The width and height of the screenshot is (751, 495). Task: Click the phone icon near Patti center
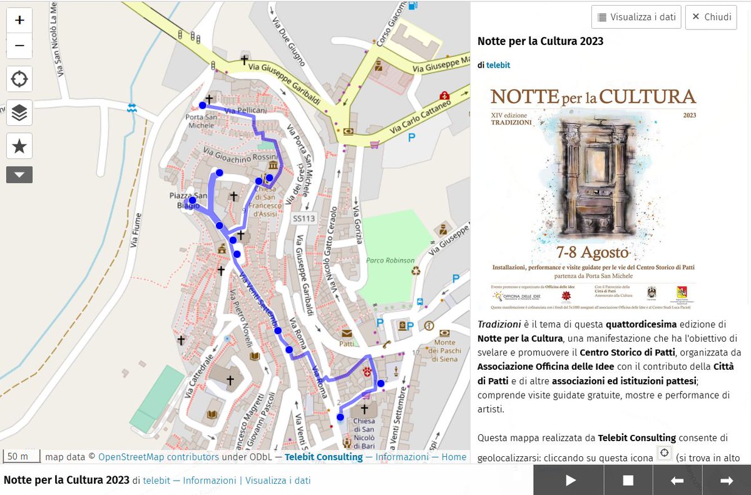tap(387, 344)
